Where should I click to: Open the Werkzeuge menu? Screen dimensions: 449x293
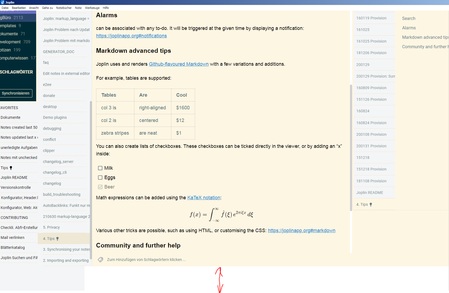(92, 8)
